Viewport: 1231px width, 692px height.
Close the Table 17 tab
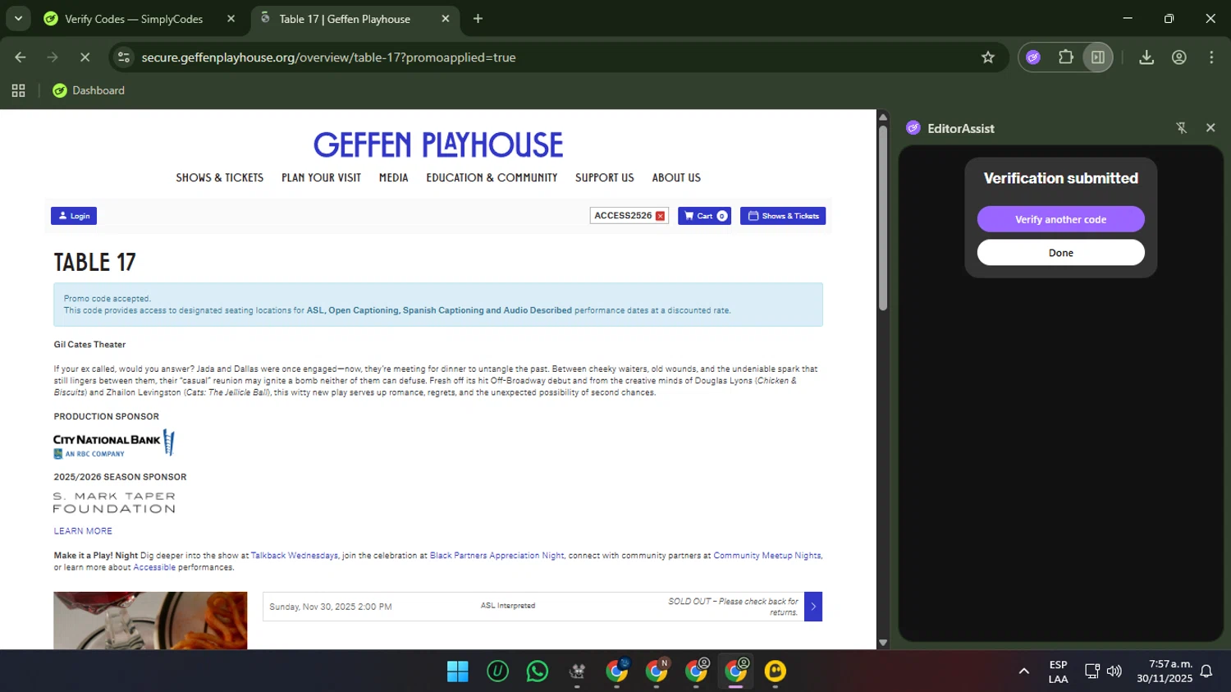coord(446,19)
